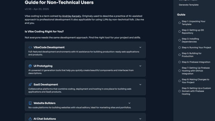
Task: Mark Step 1: Unpacking Your Template circle
Action: (179, 23)
